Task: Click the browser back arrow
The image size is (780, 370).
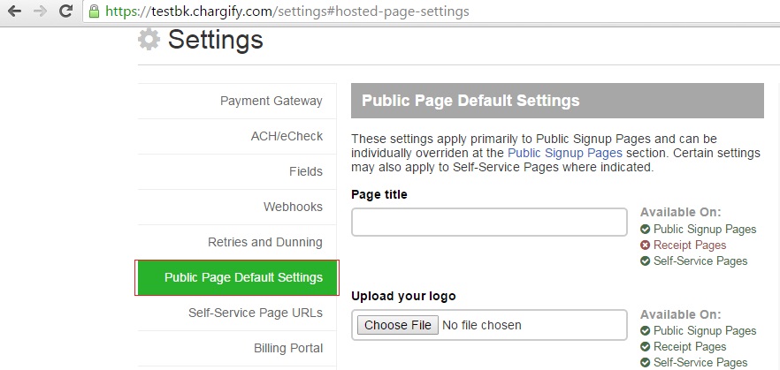Action: point(14,11)
